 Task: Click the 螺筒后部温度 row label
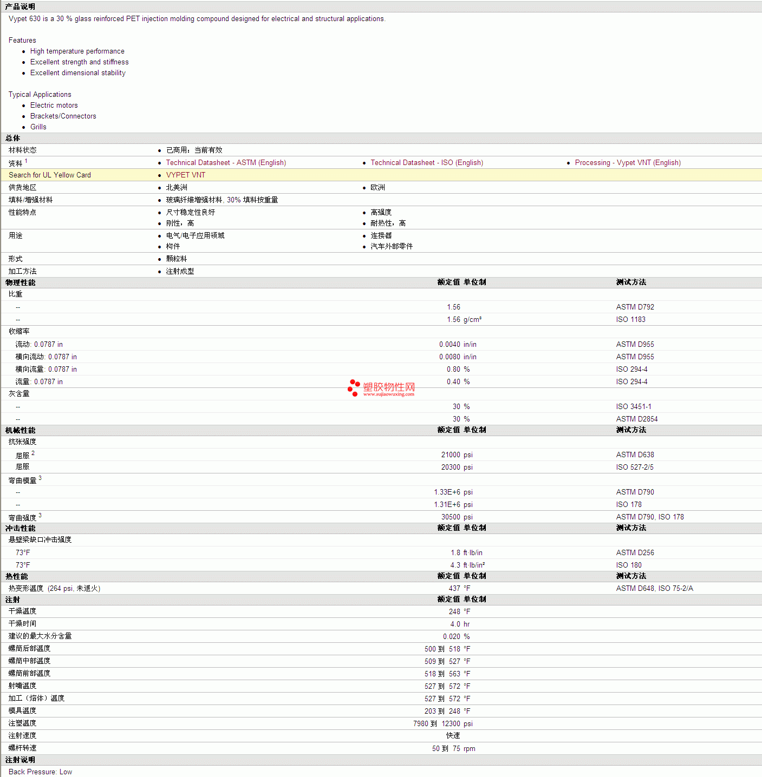pos(30,649)
